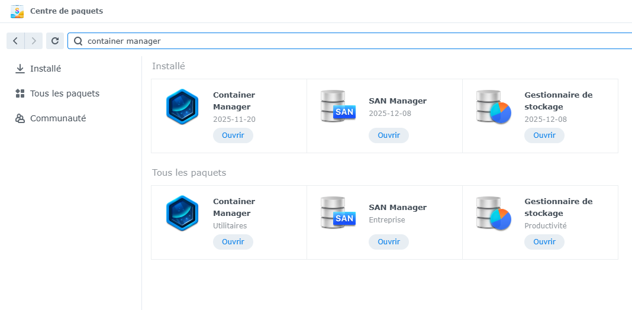The height and width of the screenshot is (310, 632).
Task: Click the Productivité category label
Action: coord(546,226)
